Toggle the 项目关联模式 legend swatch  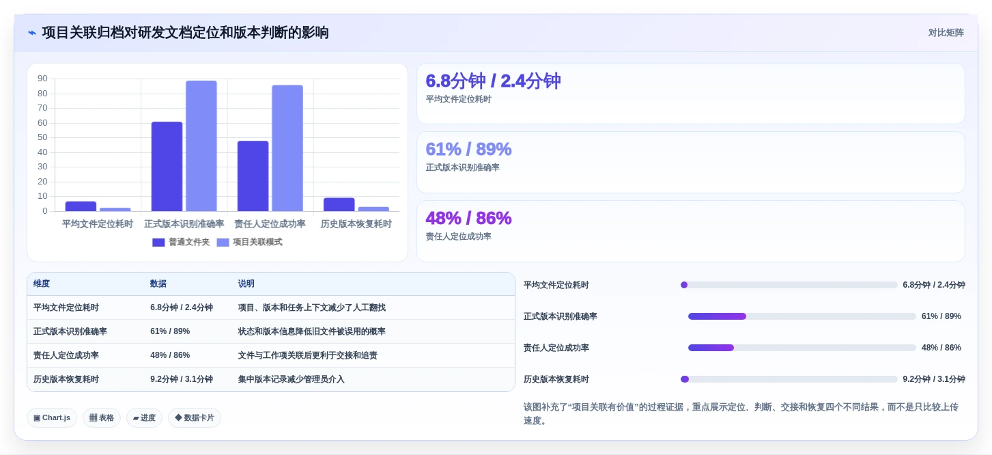(x=223, y=243)
